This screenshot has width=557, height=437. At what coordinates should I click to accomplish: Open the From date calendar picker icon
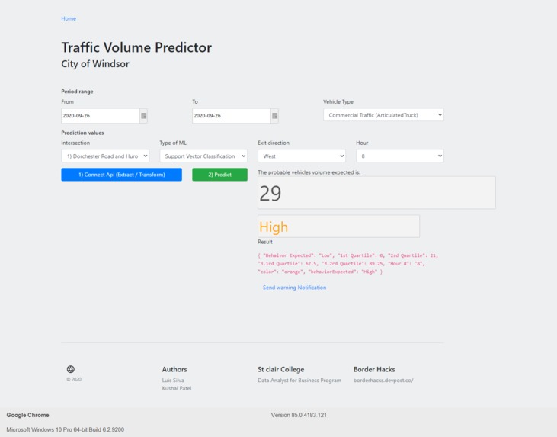tap(143, 116)
